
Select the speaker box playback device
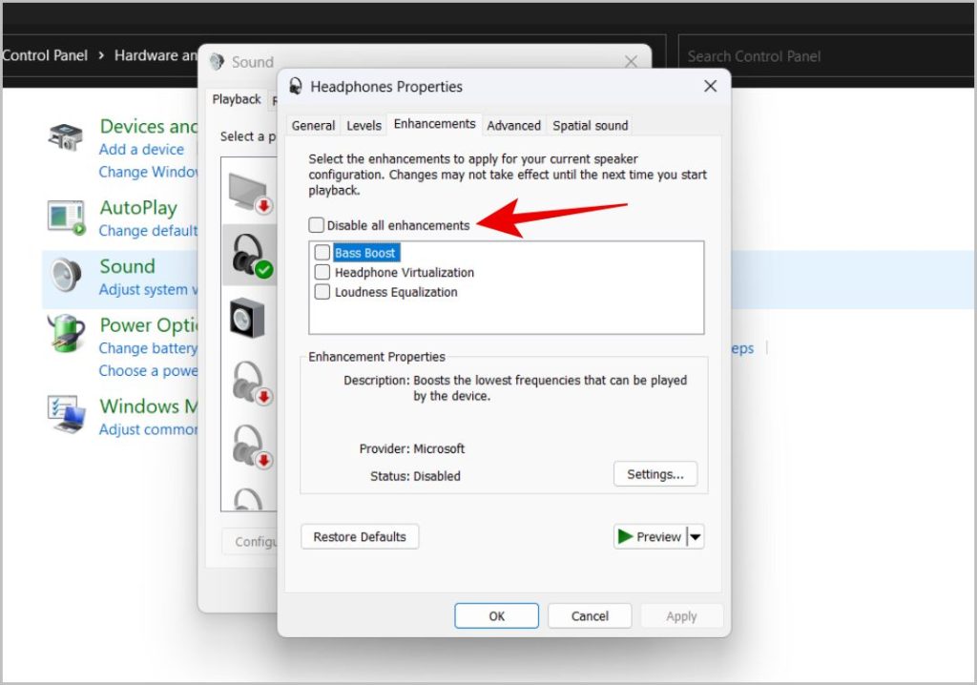coord(247,318)
